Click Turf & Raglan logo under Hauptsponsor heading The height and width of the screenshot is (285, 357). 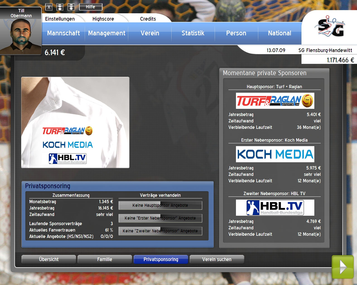pyautogui.click(x=275, y=101)
